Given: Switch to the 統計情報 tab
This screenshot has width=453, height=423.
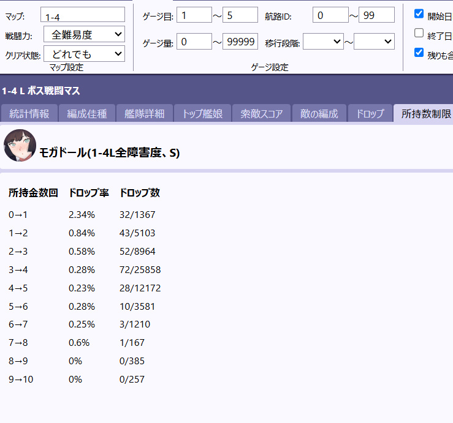Looking at the screenshot, I should click(29, 113).
